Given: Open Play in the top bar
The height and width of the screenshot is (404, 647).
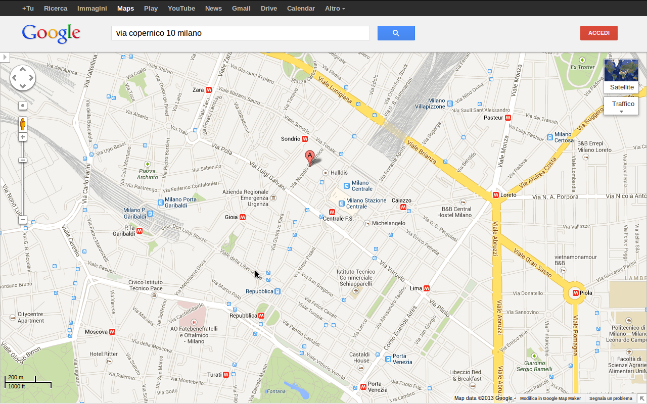Looking at the screenshot, I should coord(151,8).
